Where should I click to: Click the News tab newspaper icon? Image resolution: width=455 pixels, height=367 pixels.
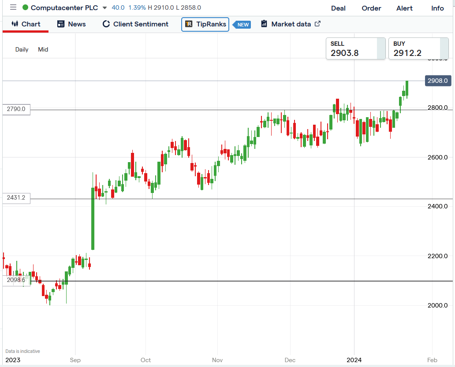61,24
